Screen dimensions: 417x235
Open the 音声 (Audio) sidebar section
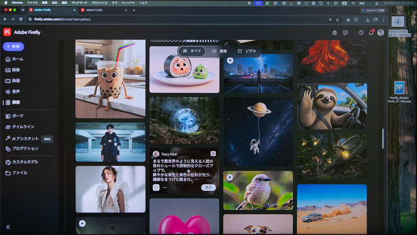pos(13,92)
